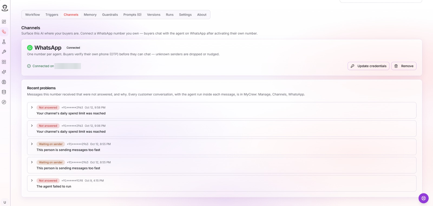The image size is (433, 206).
Task: Expand the Oct 9, 4:15 PM problem row
Action: (x=32, y=181)
